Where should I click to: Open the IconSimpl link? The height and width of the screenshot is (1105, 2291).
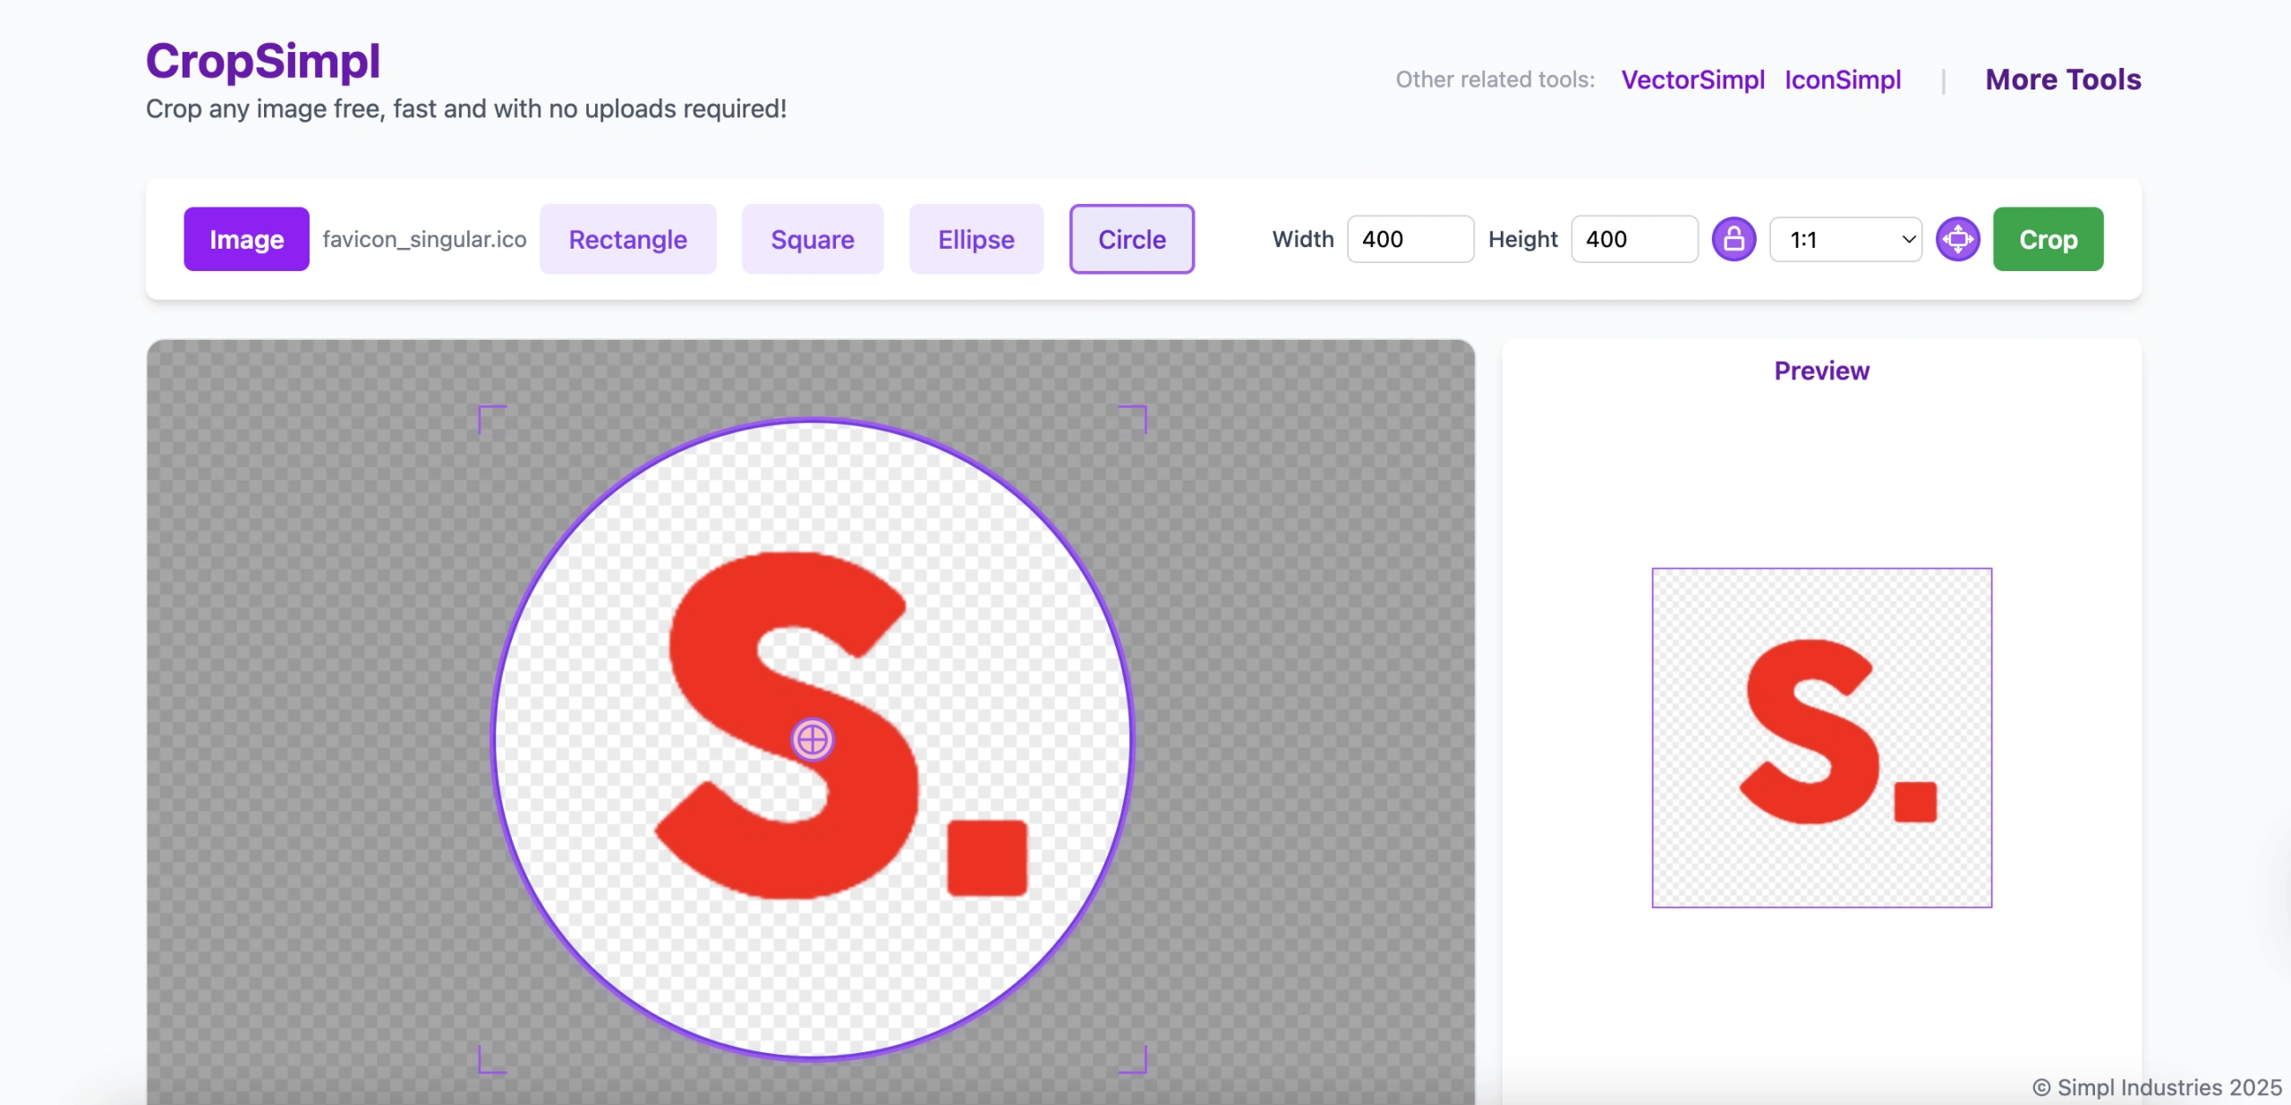[1842, 80]
